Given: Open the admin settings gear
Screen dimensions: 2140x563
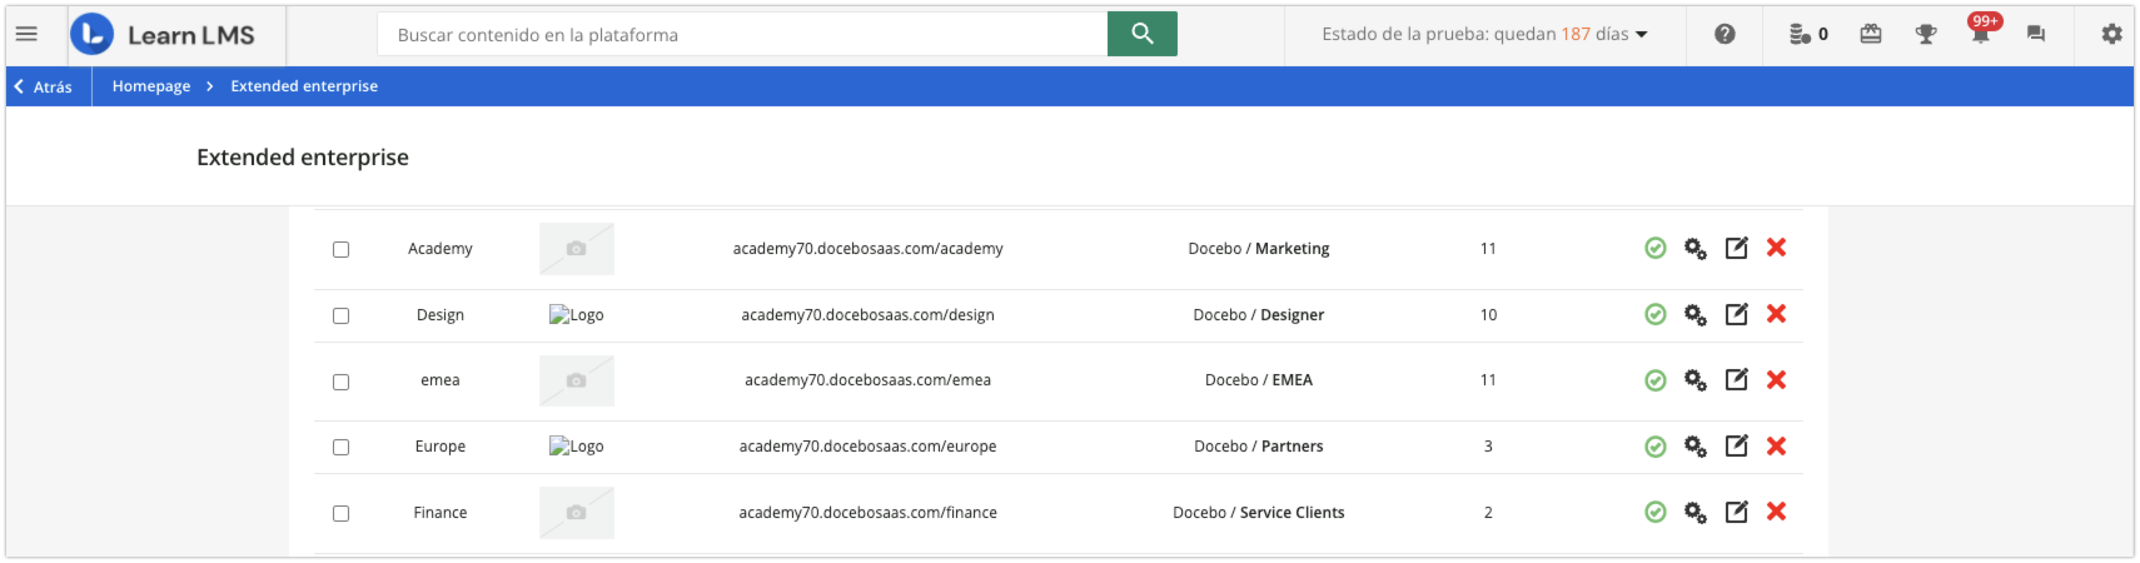Looking at the screenshot, I should pos(2111,34).
